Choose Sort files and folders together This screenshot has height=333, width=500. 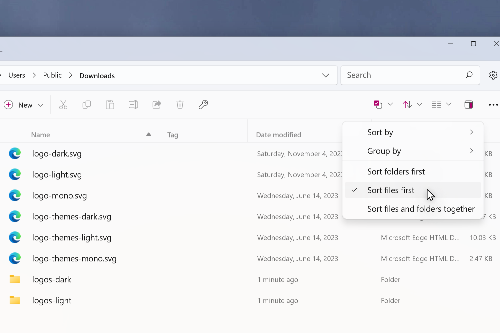(x=421, y=209)
